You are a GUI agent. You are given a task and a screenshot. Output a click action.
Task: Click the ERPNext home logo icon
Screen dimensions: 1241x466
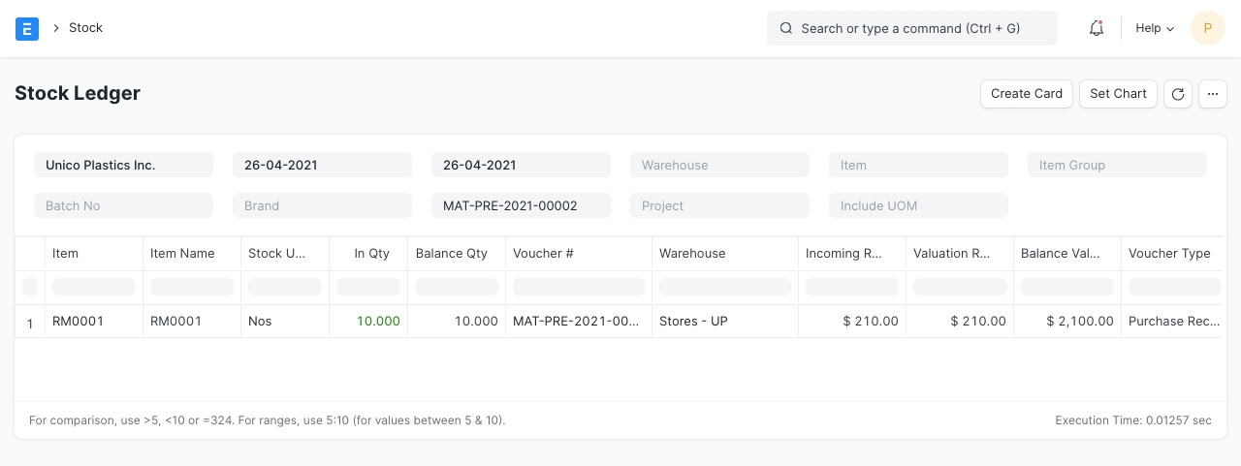27,28
